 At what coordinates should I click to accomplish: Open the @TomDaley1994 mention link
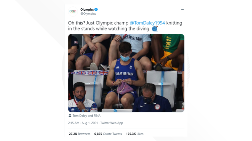click(x=147, y=23)
